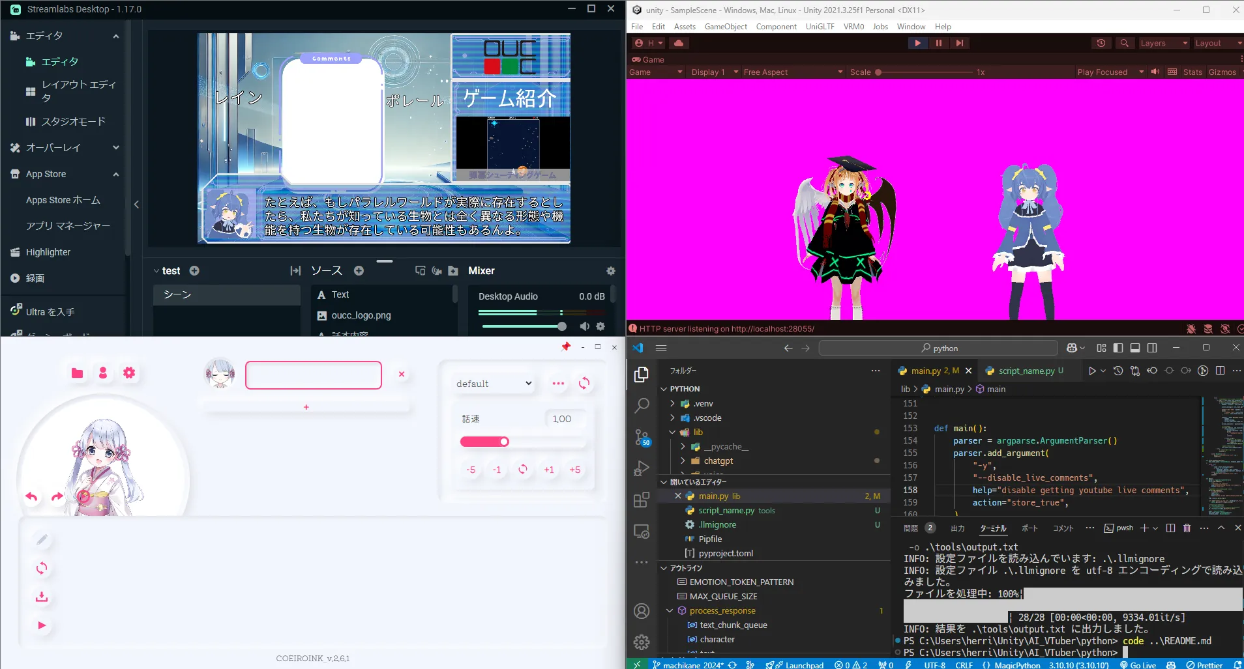
Task: Click Unity toolbar search icon
Action: (x=1125, y=43)
